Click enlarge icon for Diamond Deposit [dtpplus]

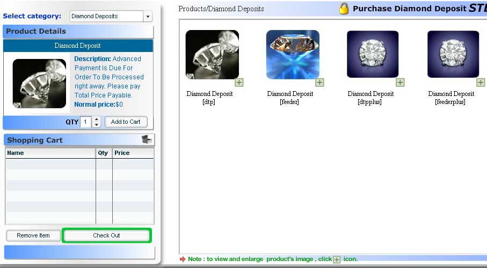click(x=400, y=83)
